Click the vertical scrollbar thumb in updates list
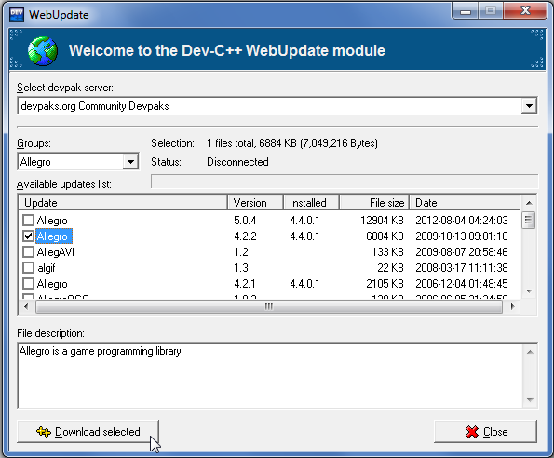The width and height of the screenshot is (554, 458). point(529,220)
